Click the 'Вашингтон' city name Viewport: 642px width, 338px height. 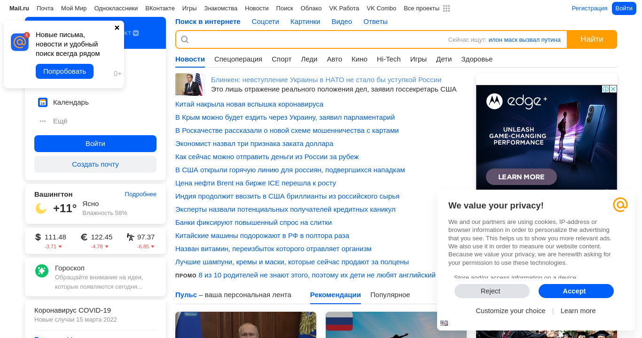pyautogui.click(x=54, y=194)
